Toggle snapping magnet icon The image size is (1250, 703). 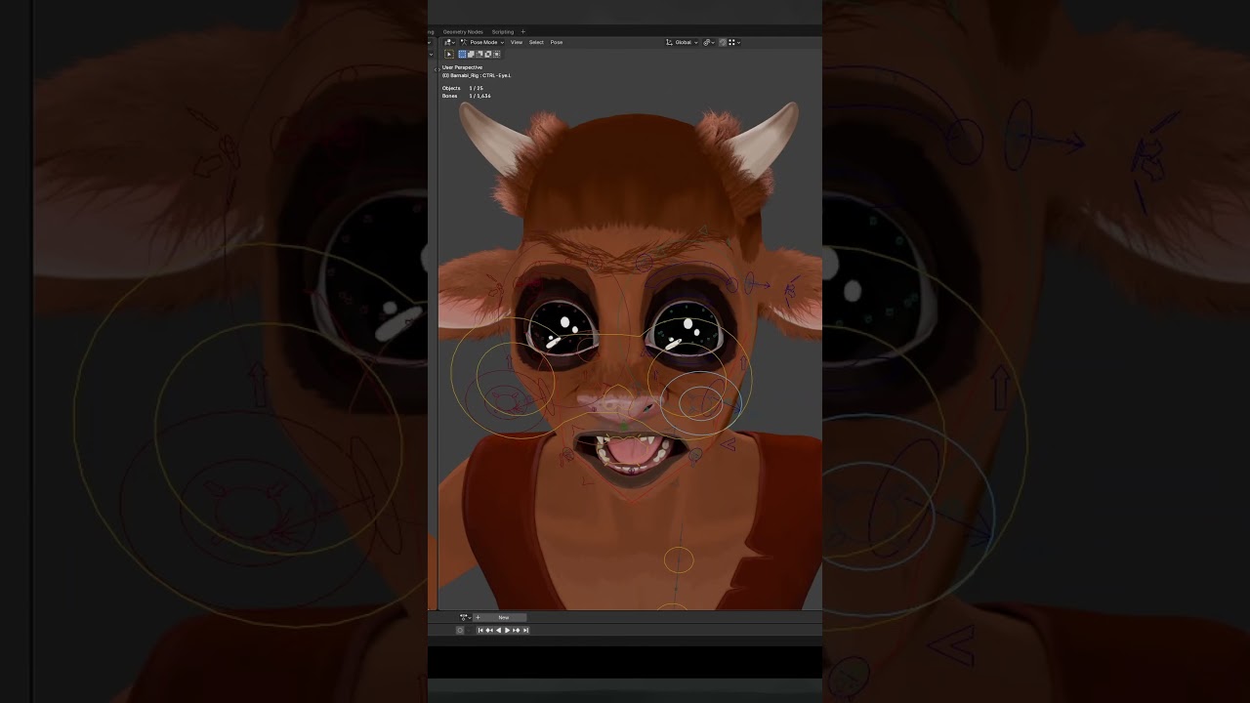coord(723,42)
